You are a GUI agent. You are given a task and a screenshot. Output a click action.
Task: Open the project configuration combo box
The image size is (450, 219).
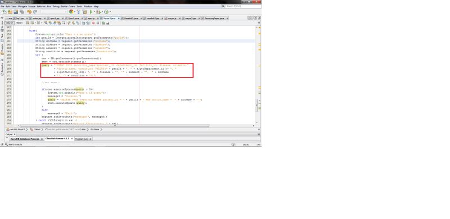tap(53, 12)
